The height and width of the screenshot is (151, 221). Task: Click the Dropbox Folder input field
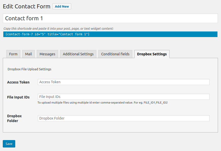click(123, 118)
